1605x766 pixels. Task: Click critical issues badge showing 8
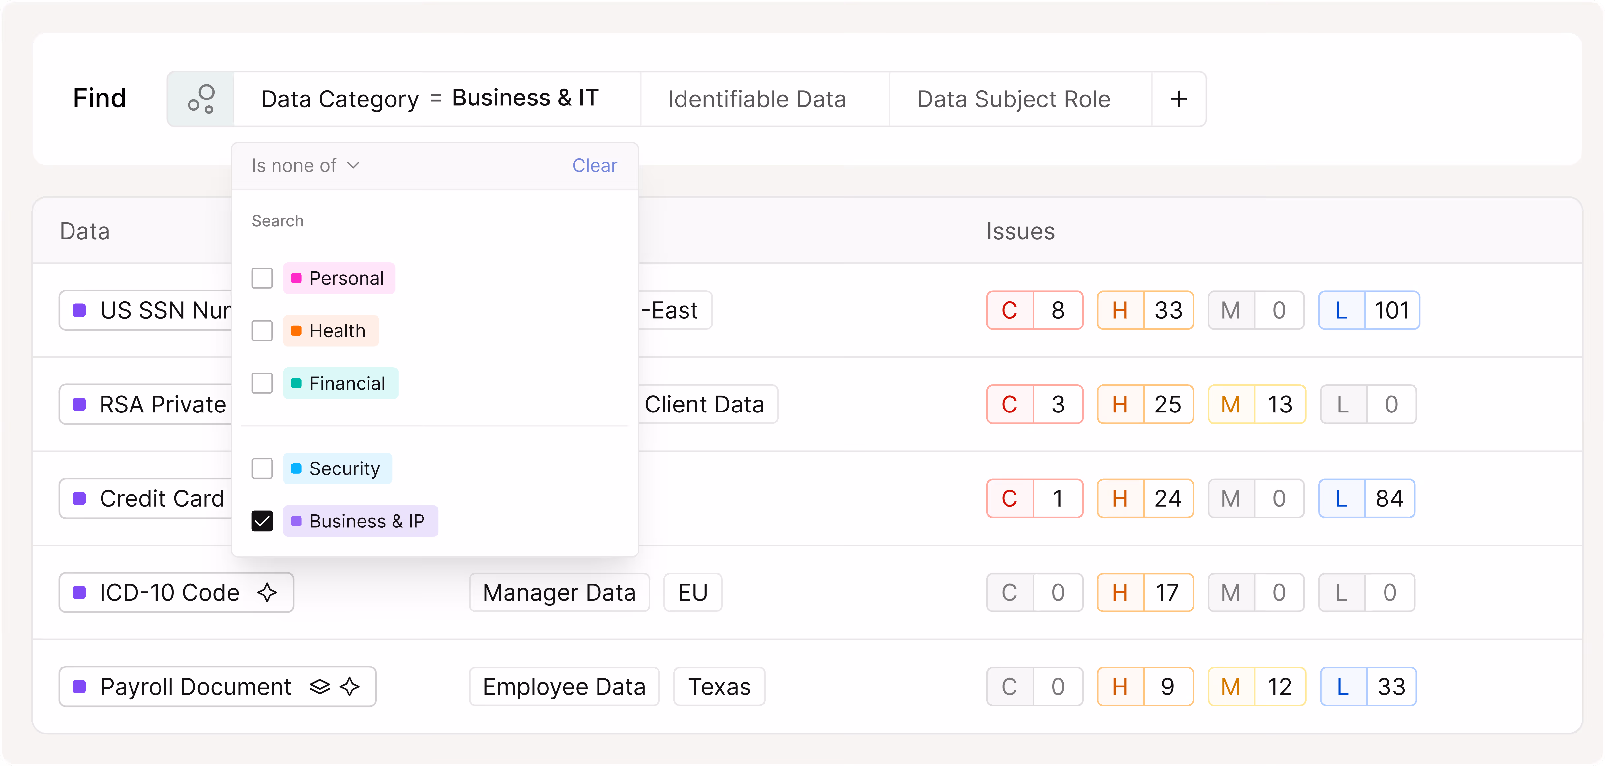1034,310
